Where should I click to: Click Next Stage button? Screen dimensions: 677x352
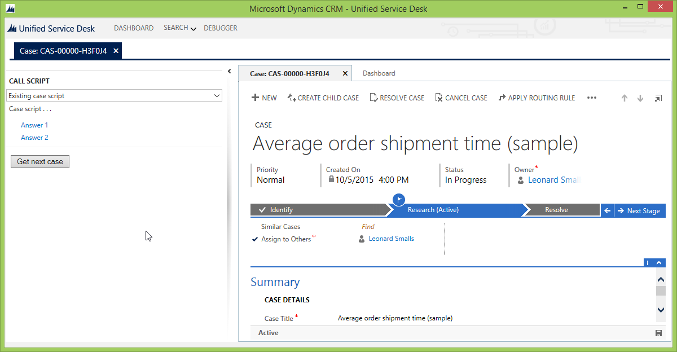point(640,210)
